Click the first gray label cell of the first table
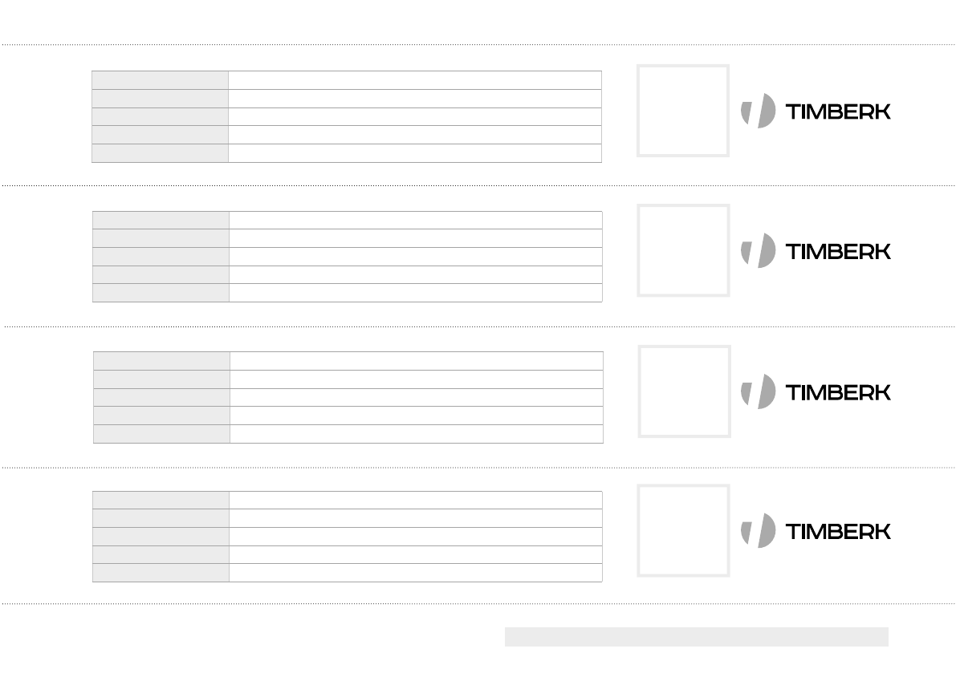This screenshot has height=673, width=956. tap(161, 80)
